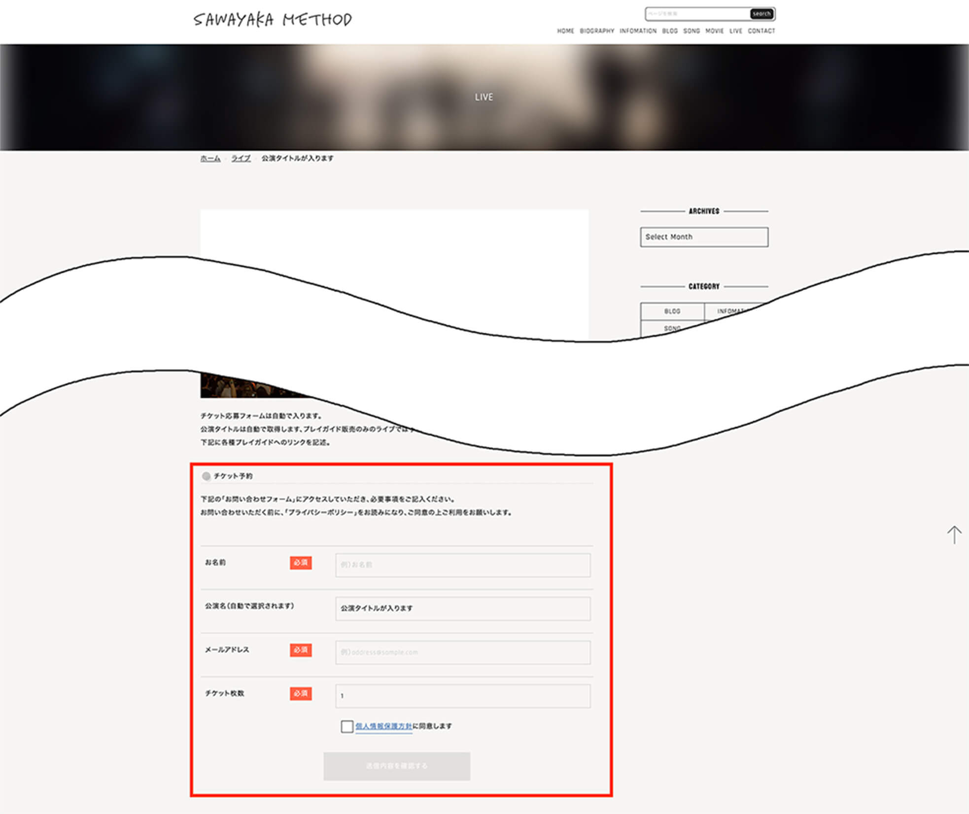Open the BIOGRAPHY menu item
Viewport: 969px width, 814px height.
[x=597, y=31]
